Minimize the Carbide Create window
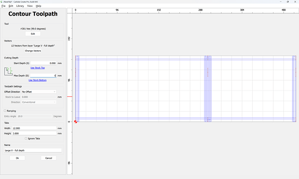The image size is (299, 179). click(x=280, y=2)
